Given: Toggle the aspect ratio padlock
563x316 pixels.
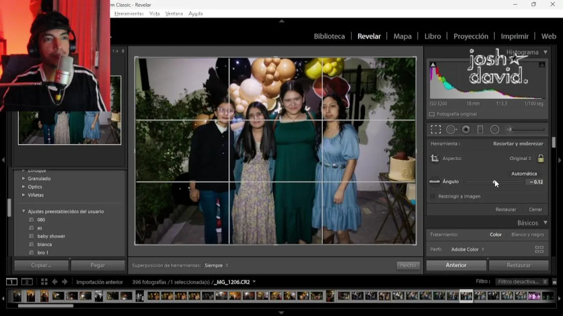Looking at the screenshot, I should point(541,158).
